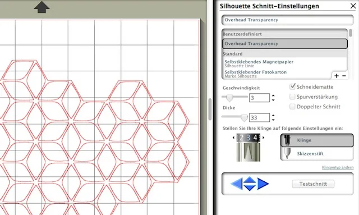Click the Dicke slider handle
Screen dimensions: 359x215
coord(245,118)
